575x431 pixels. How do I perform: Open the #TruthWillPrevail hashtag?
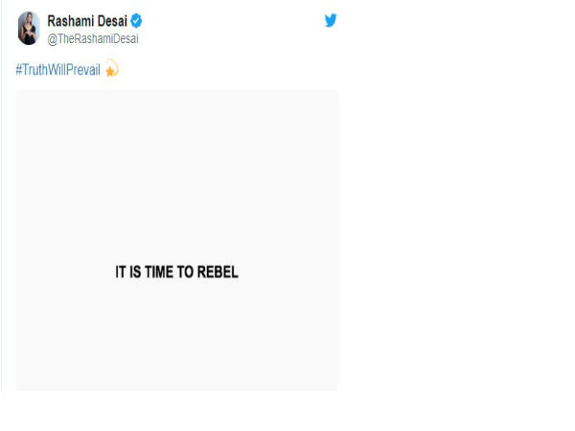[x=58, y=71]
